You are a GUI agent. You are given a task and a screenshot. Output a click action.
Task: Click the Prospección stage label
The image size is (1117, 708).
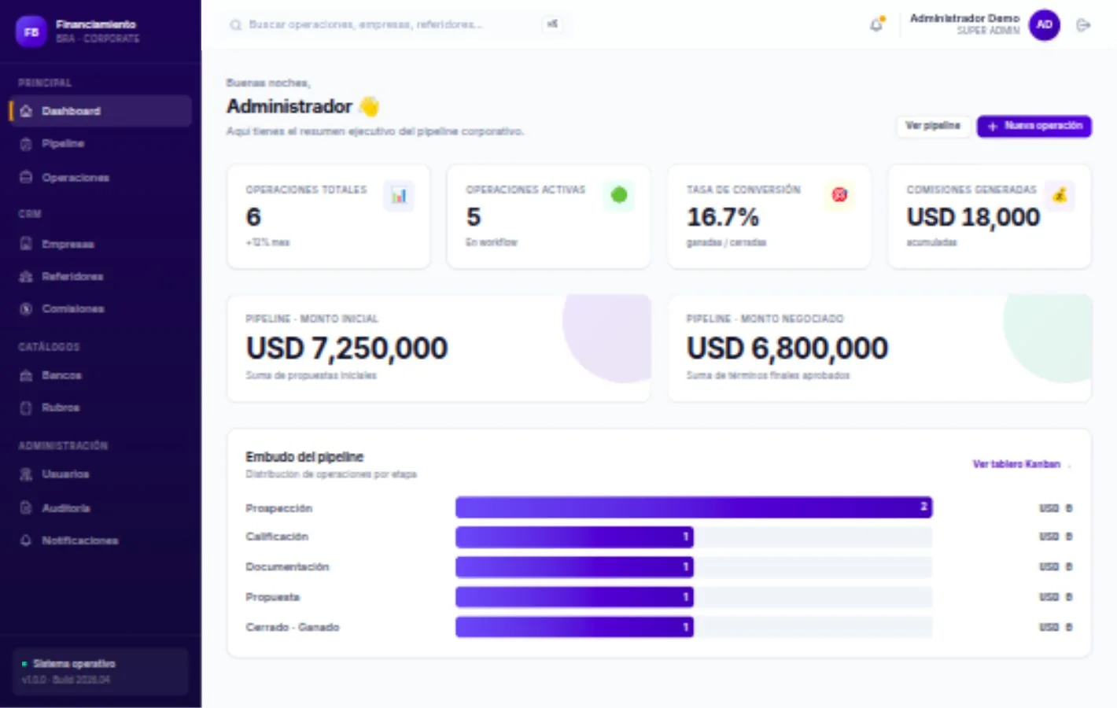click(279, 508)
